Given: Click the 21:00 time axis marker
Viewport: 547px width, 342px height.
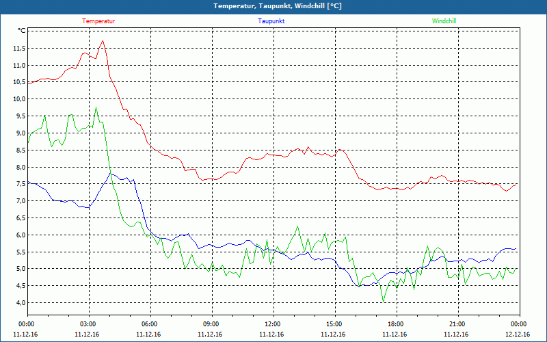Looking at the screenshot, I should 457,324.
